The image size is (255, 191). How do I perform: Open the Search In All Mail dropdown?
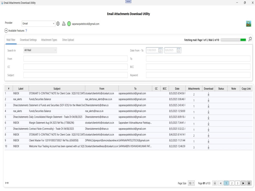pyautogui.click(x=40, y=50)
